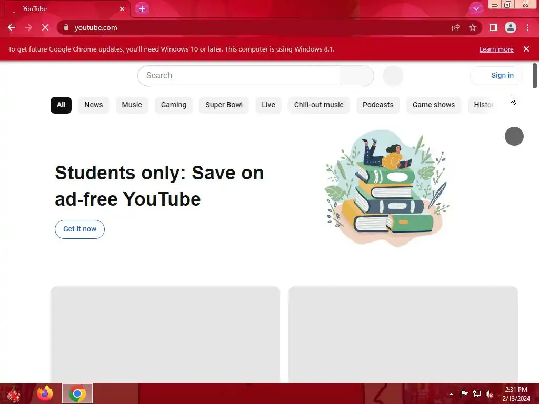Select the Gaming filter chip
Viewport: 539px width, 404px height.
coord(174,105)
